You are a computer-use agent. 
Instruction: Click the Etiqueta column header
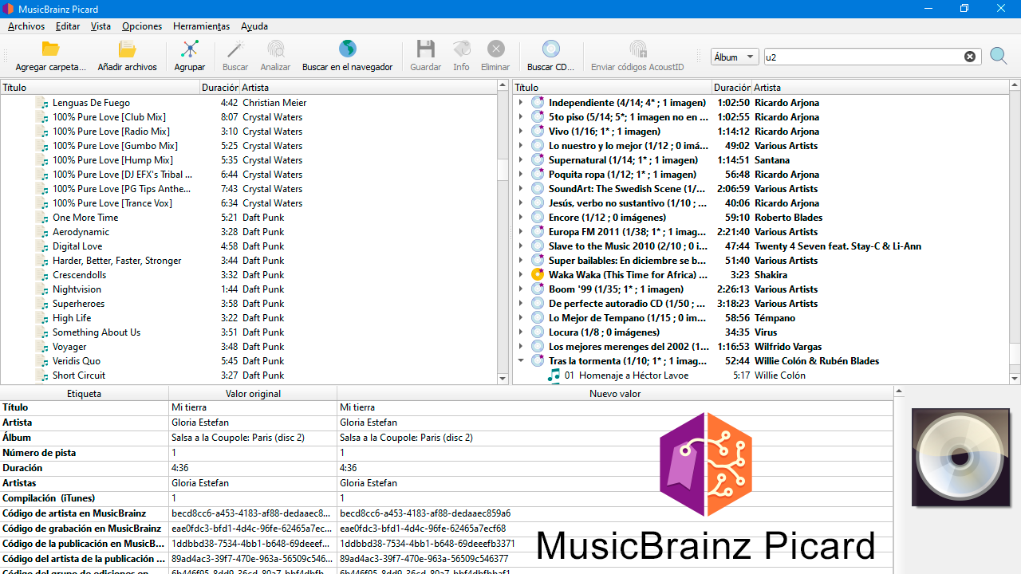84,394
